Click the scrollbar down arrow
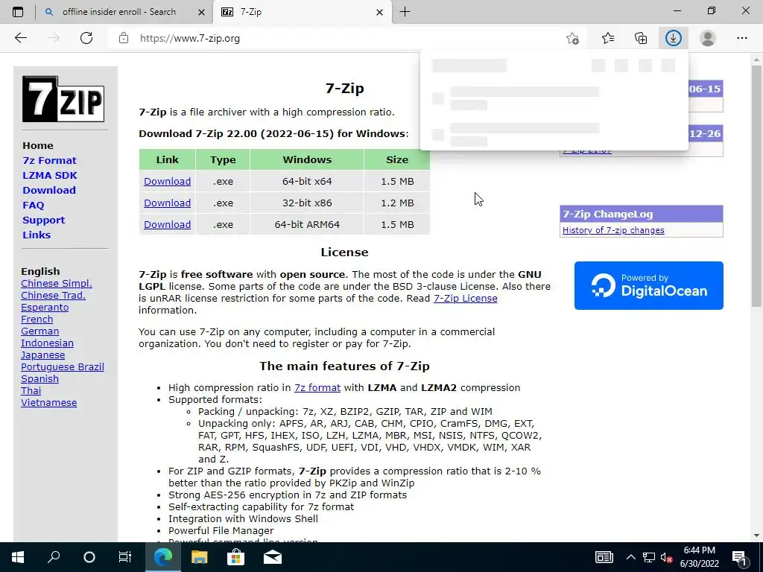763x572 pixels. [756, 536]
